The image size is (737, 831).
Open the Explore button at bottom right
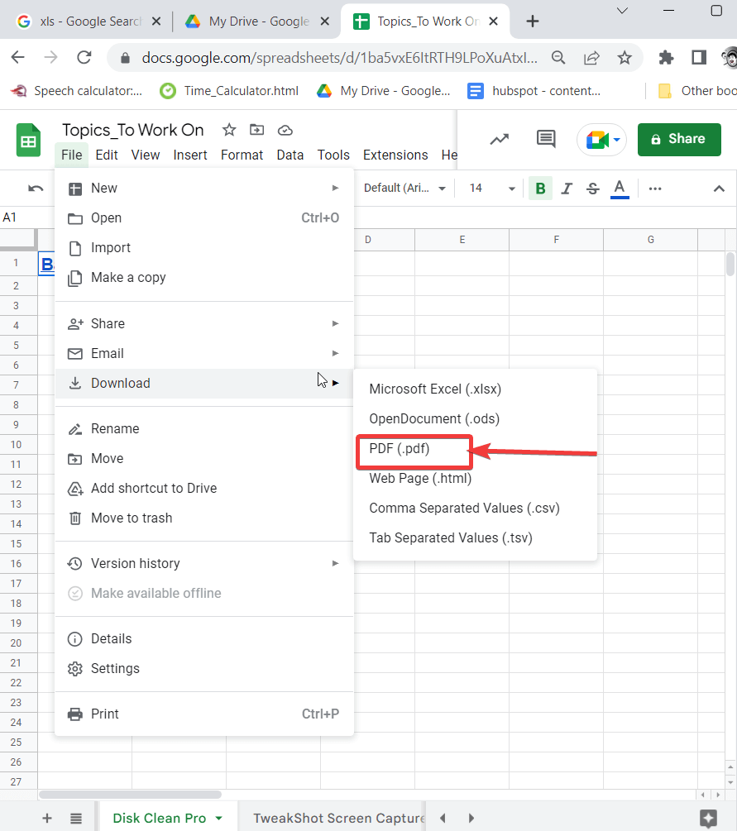tap(708, 819)
